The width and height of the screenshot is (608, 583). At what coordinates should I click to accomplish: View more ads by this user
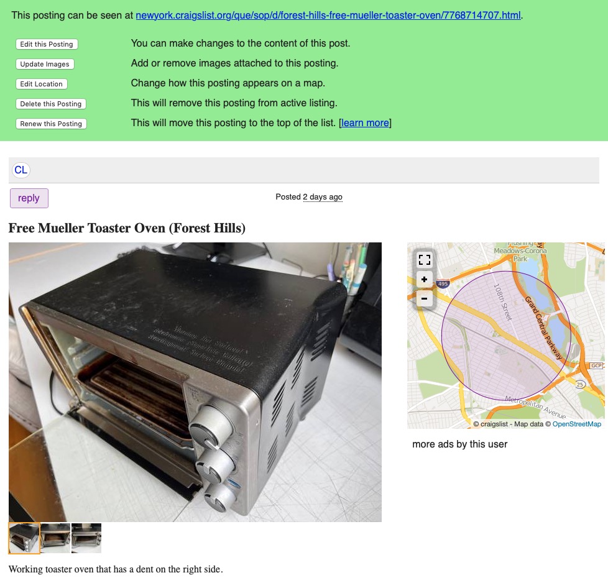point(459,444)
